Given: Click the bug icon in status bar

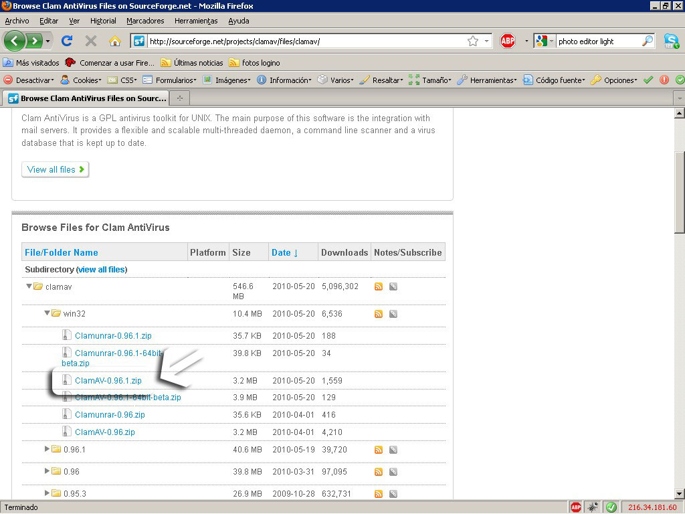Looking at the screenshot, I should (x=593, y=507).
